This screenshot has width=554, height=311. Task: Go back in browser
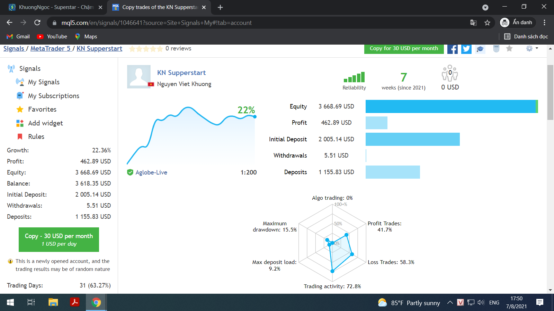tap(9, 22)
